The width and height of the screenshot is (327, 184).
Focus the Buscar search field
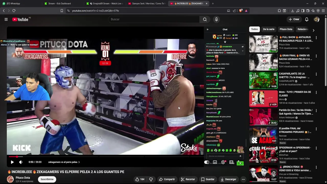154,19
